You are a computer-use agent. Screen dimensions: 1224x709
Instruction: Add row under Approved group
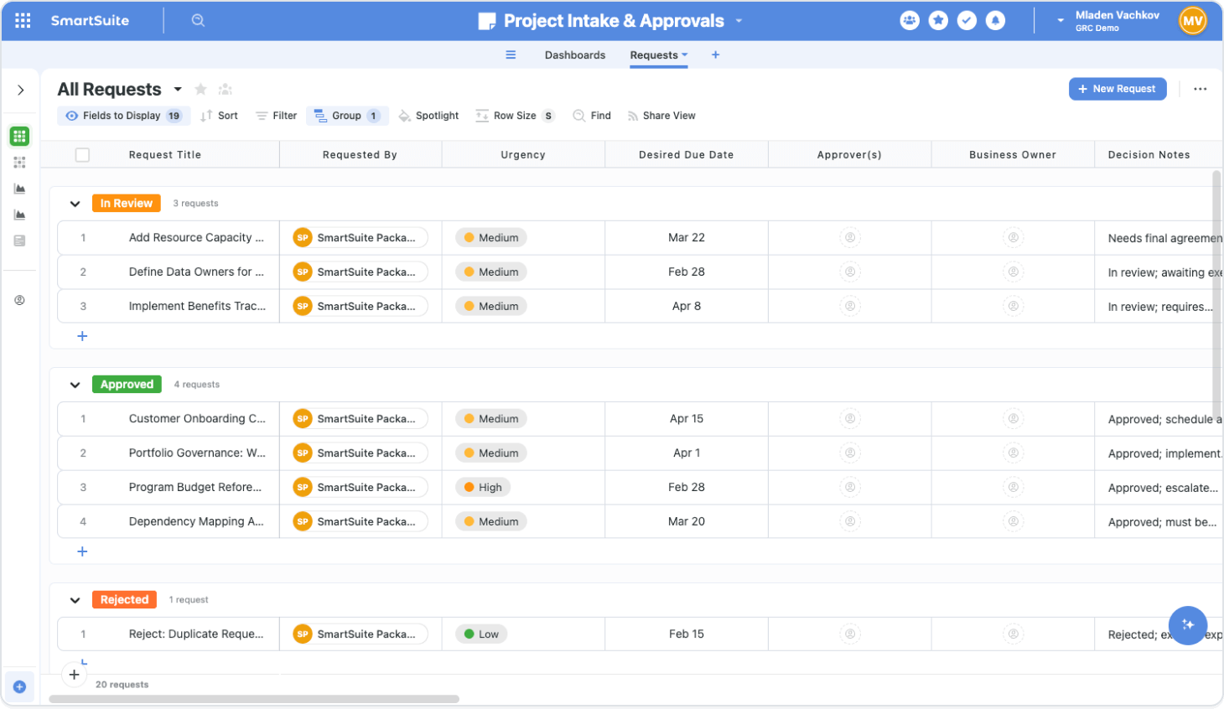(x=82, y=551)
